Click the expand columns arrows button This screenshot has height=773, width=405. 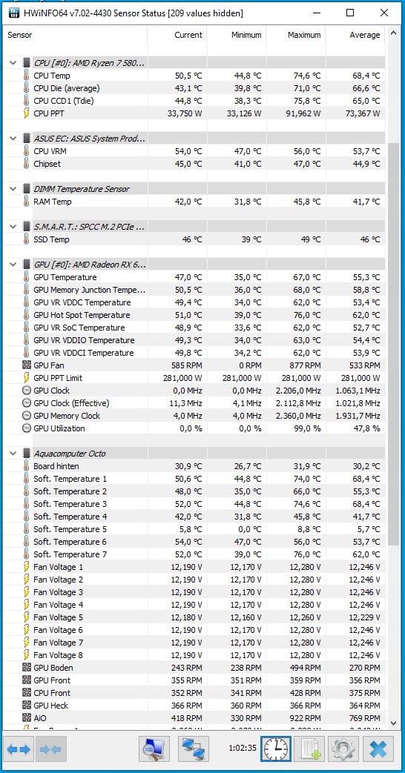pos(19,750)
